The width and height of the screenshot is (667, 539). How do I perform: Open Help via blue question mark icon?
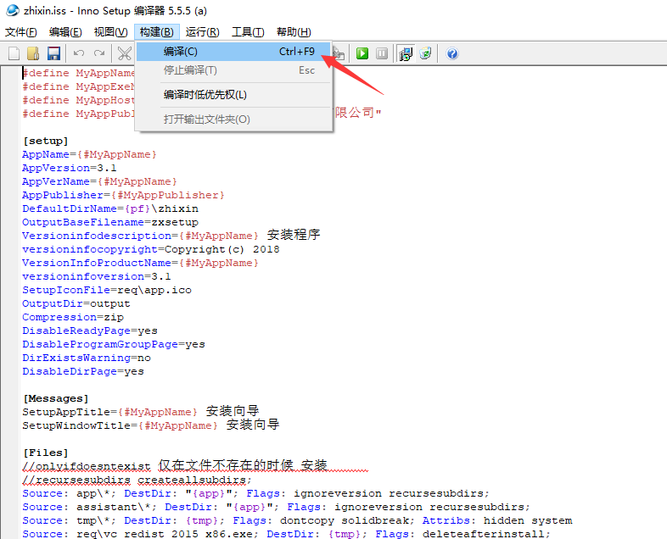pyautogui.click(x=451, y=53)
